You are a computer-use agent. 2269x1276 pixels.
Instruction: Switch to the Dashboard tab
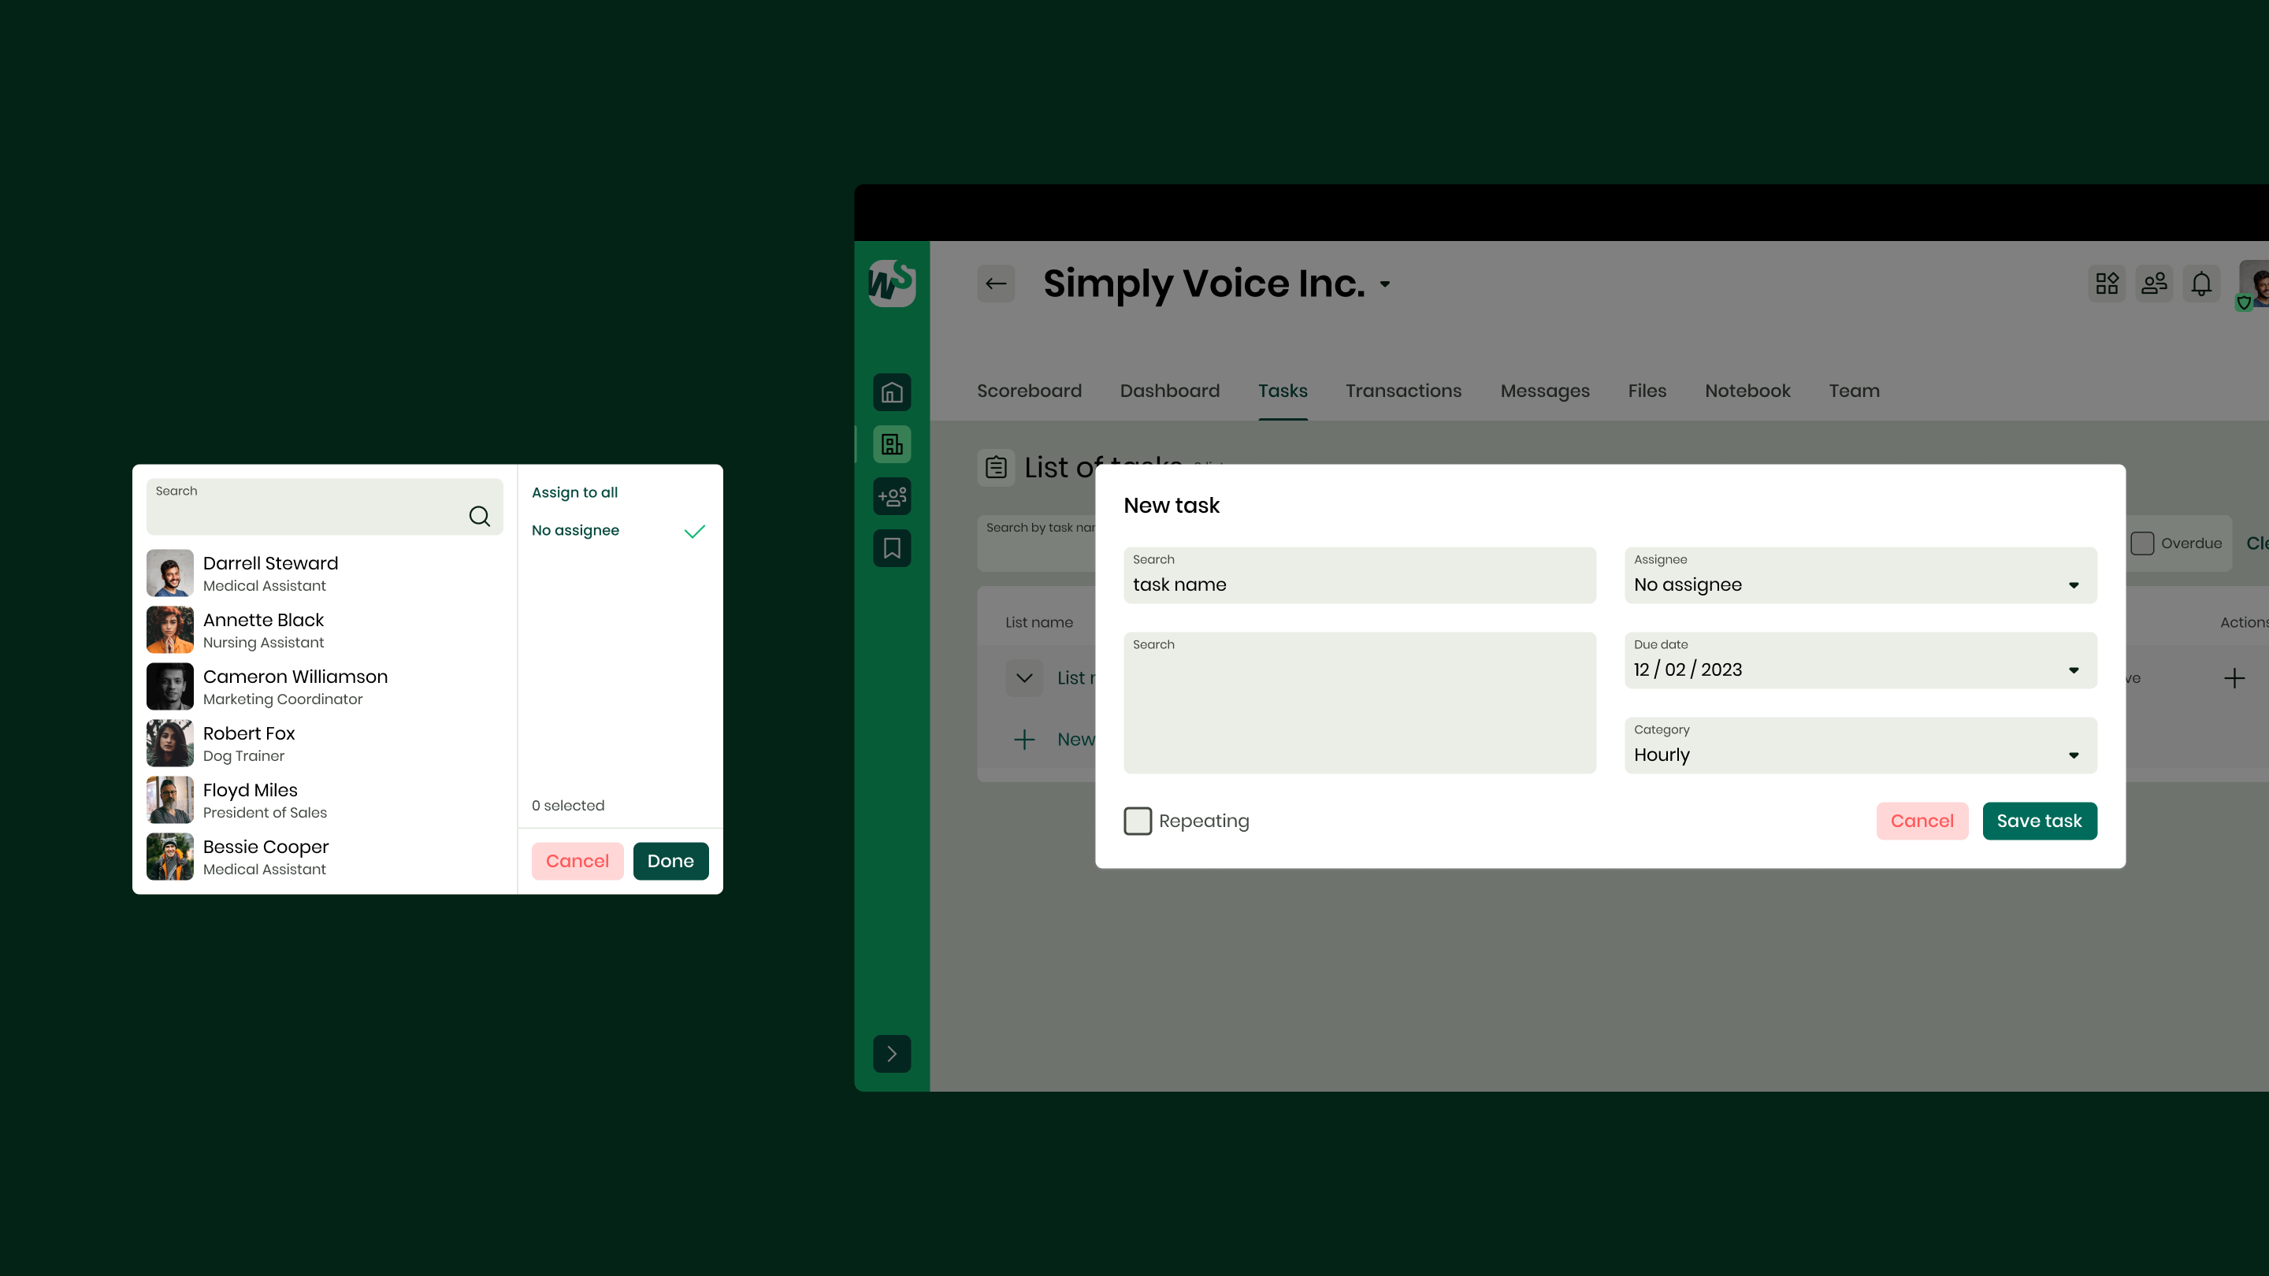coord(1170,391)
